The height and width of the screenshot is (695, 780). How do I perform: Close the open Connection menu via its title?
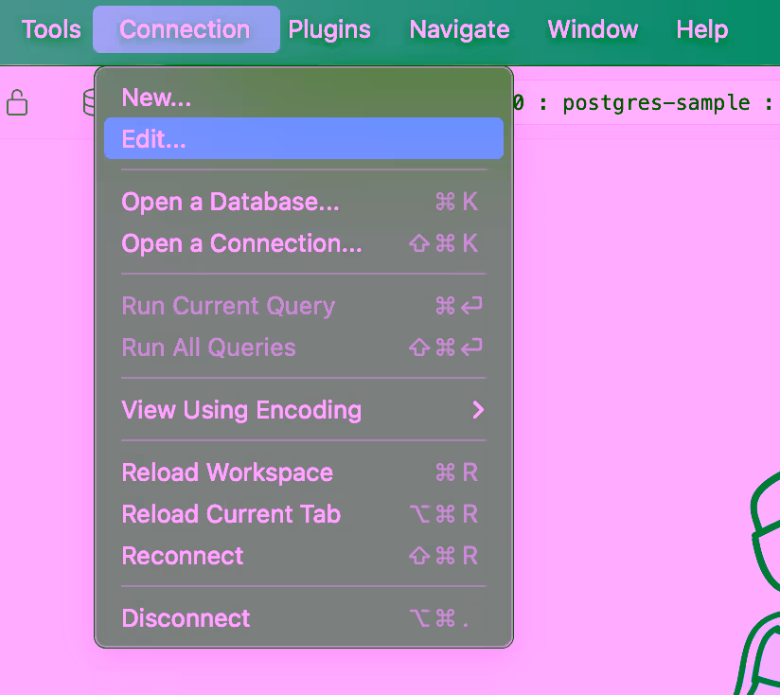tap(186, 29)
